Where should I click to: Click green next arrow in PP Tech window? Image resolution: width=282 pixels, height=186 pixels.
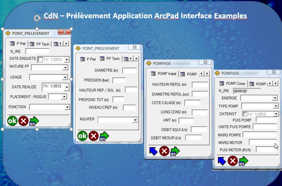(104, 136)
